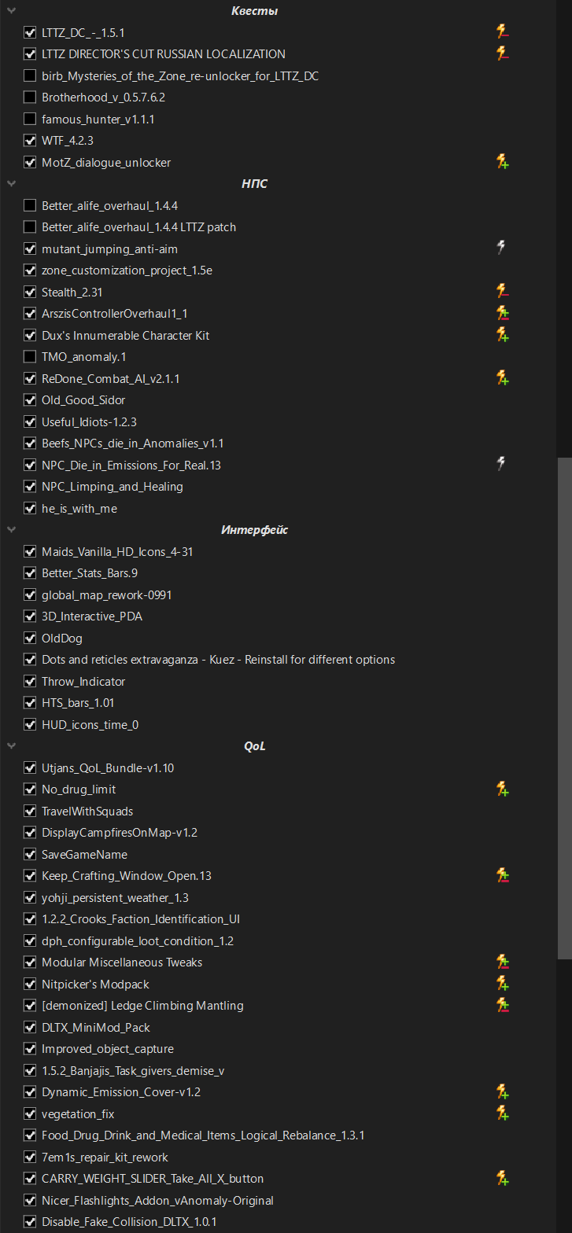Collapse the Квесты separator group
572x1233 pixels.
click(11, 11)
